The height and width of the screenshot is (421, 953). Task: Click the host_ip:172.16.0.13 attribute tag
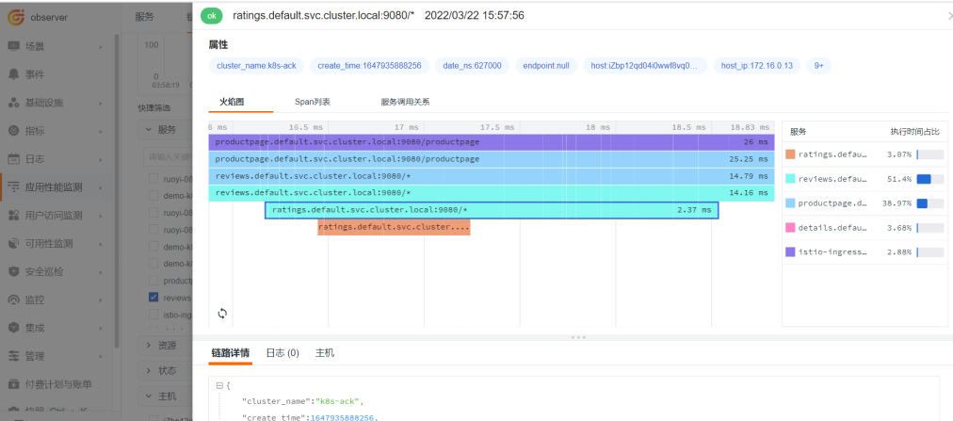[x=757, y=66]
